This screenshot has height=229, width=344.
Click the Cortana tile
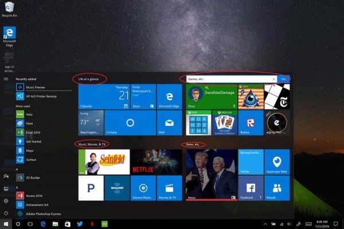click(x=130, y=123)
